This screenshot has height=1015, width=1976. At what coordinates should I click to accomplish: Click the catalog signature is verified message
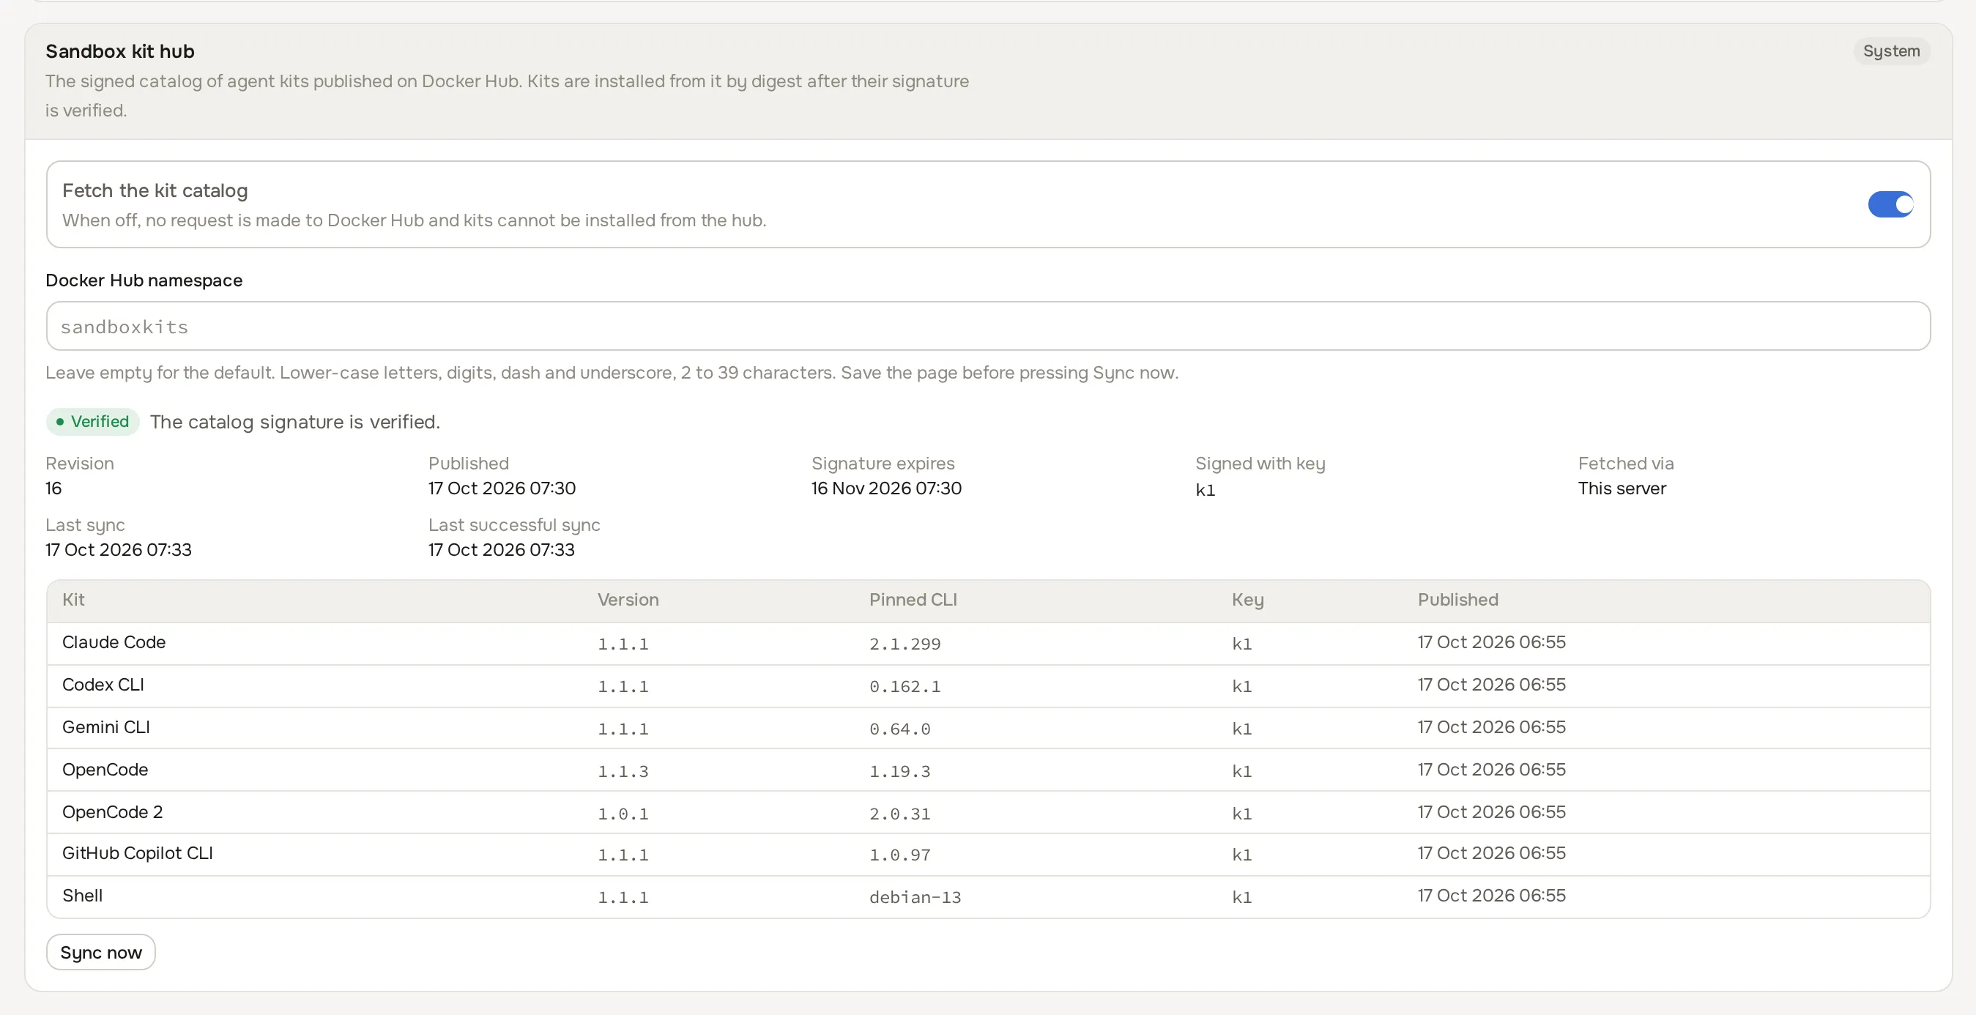coord(294,421)
